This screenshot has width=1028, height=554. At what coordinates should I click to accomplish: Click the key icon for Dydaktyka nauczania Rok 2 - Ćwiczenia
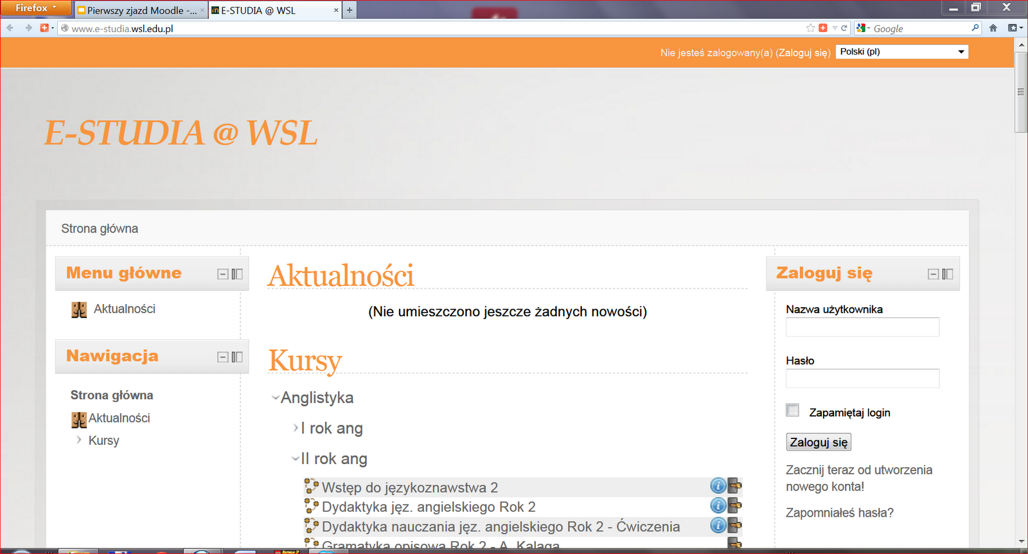point(734,525)
